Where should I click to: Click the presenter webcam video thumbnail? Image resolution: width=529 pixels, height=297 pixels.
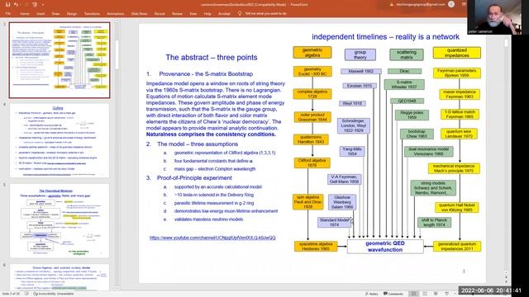click(494, 16)
